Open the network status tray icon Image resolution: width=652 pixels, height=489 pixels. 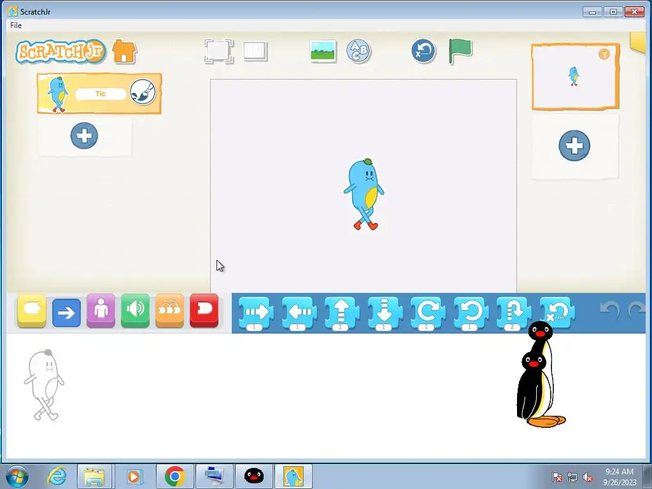point(572,477)
